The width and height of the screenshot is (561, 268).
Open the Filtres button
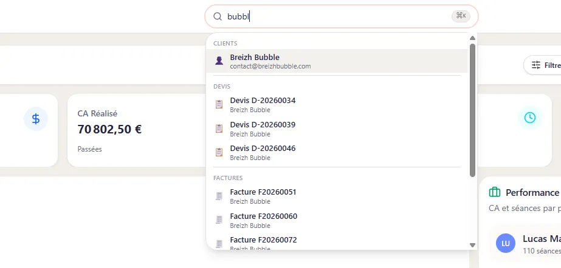coord(543,65)
